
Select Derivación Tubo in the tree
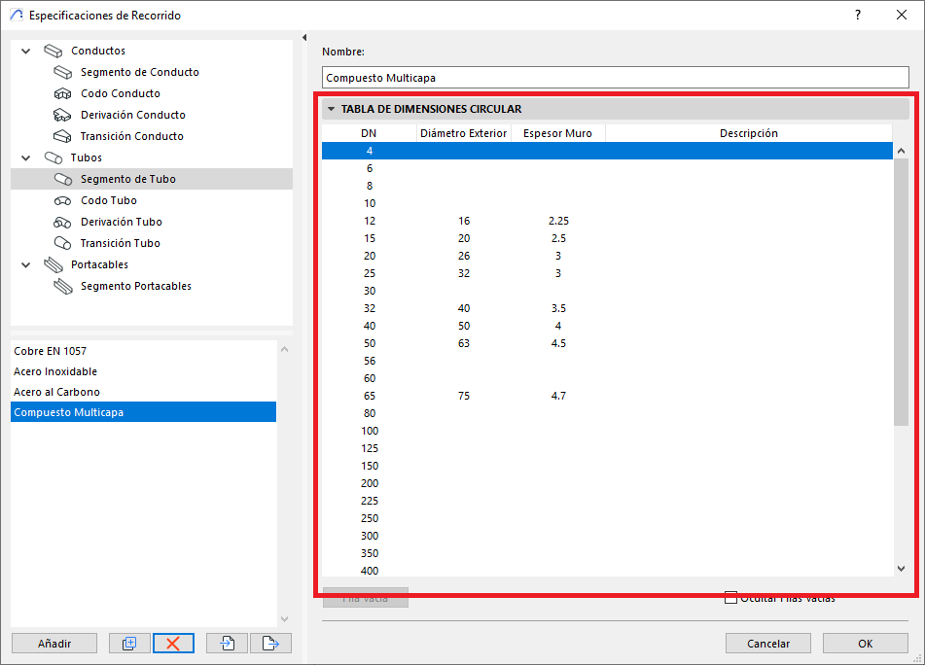(121, 222)
